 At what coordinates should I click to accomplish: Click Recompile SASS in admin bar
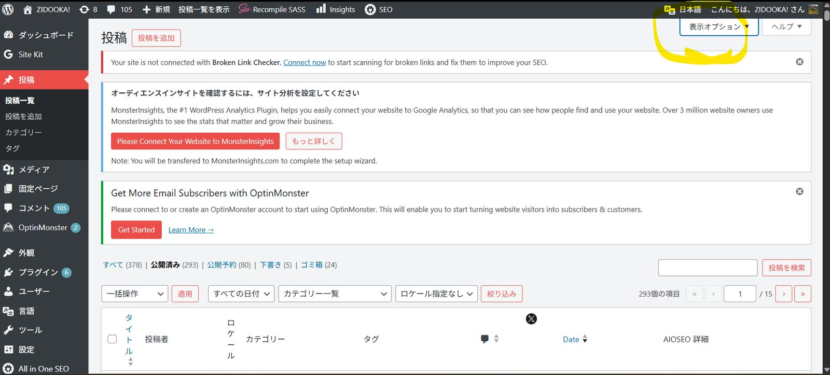pyautogui.click(x=272, y=9)
